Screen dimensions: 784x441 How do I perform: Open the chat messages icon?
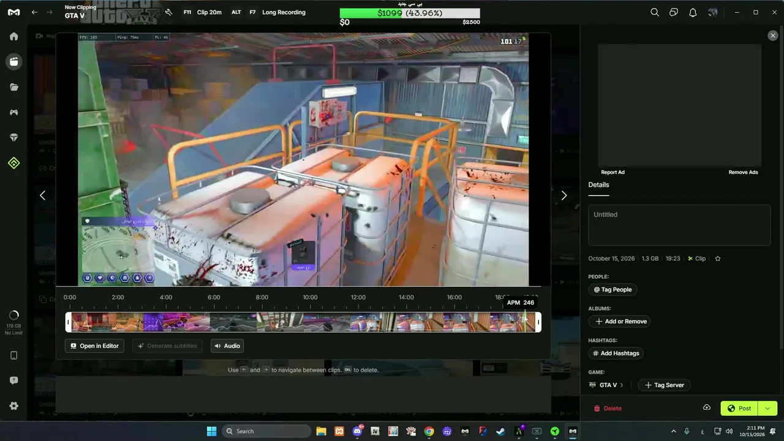[x=674, y=12]
